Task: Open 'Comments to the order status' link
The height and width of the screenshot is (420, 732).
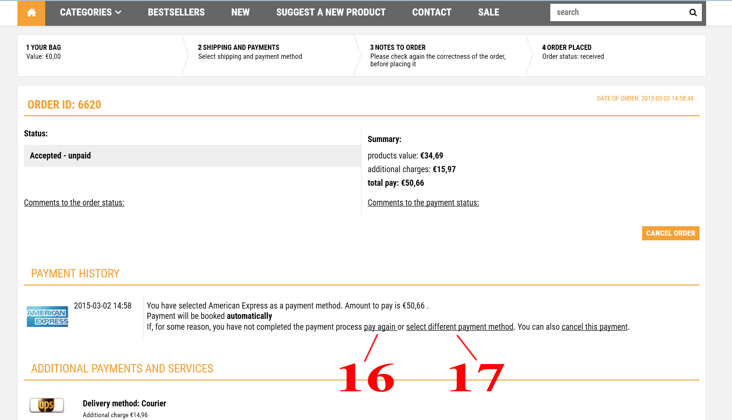Action: click(74, 203)
